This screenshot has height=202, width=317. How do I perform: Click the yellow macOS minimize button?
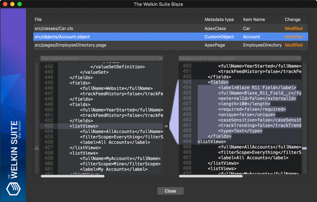click(12, 4)
